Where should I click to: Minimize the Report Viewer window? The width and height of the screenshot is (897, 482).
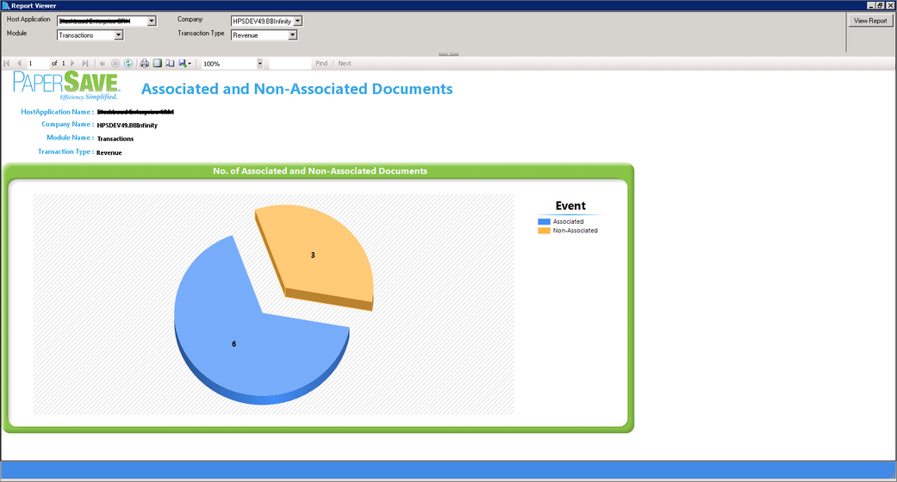tap(871, 6)
